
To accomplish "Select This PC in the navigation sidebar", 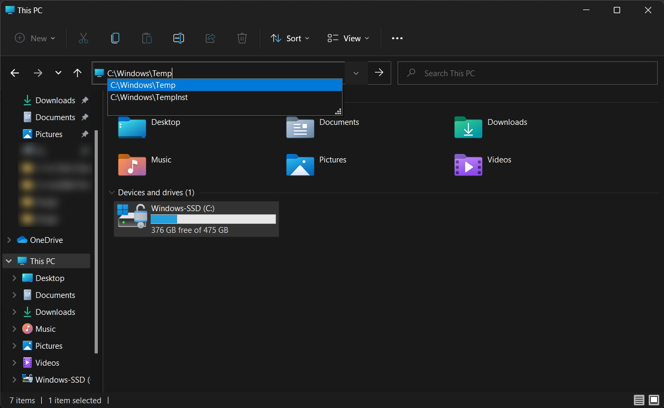I will point(42,261).
